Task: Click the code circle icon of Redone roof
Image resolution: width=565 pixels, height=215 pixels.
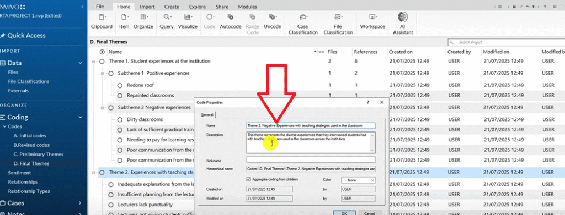Action: (120, 85)
